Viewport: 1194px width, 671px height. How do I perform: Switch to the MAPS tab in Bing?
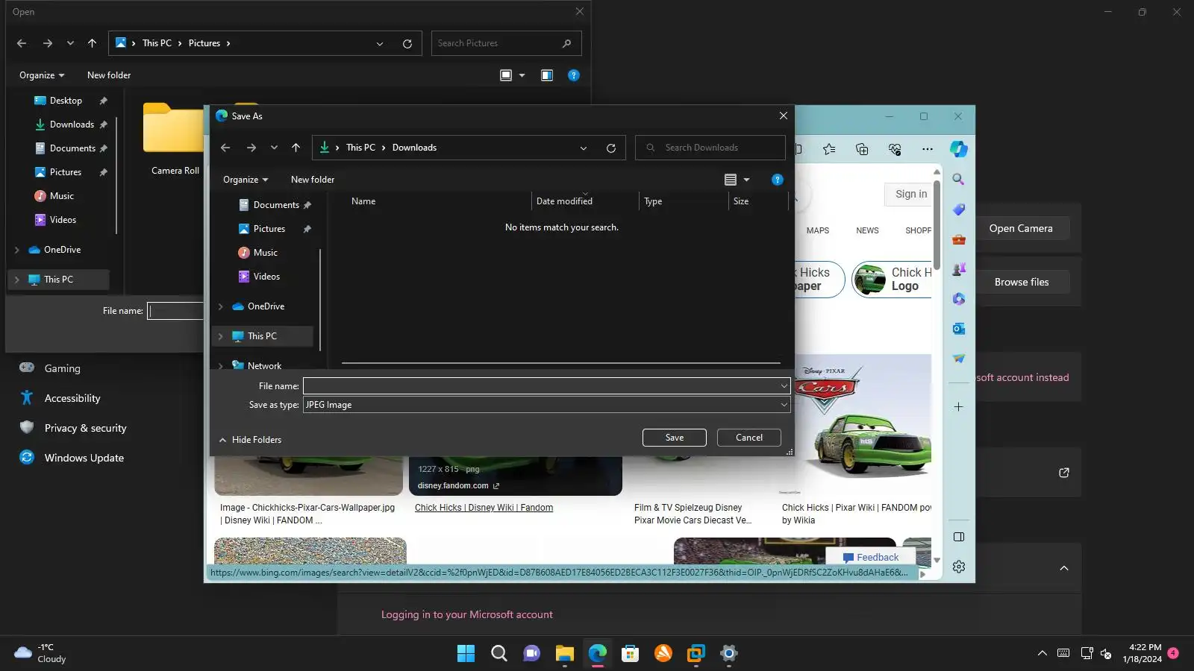pos(818,230)
